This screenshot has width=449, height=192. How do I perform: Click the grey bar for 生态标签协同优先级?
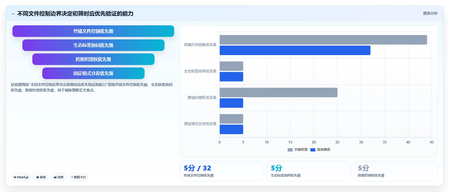231,66
